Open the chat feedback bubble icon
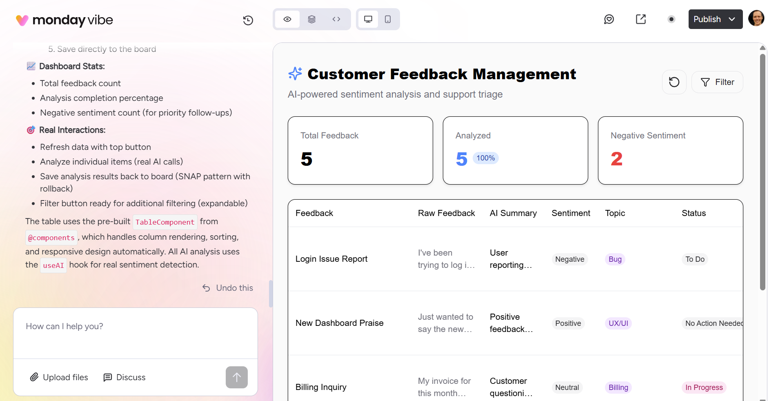Image resolution: width=778 pixels, height=401 pixels. [x=609, y=19]
